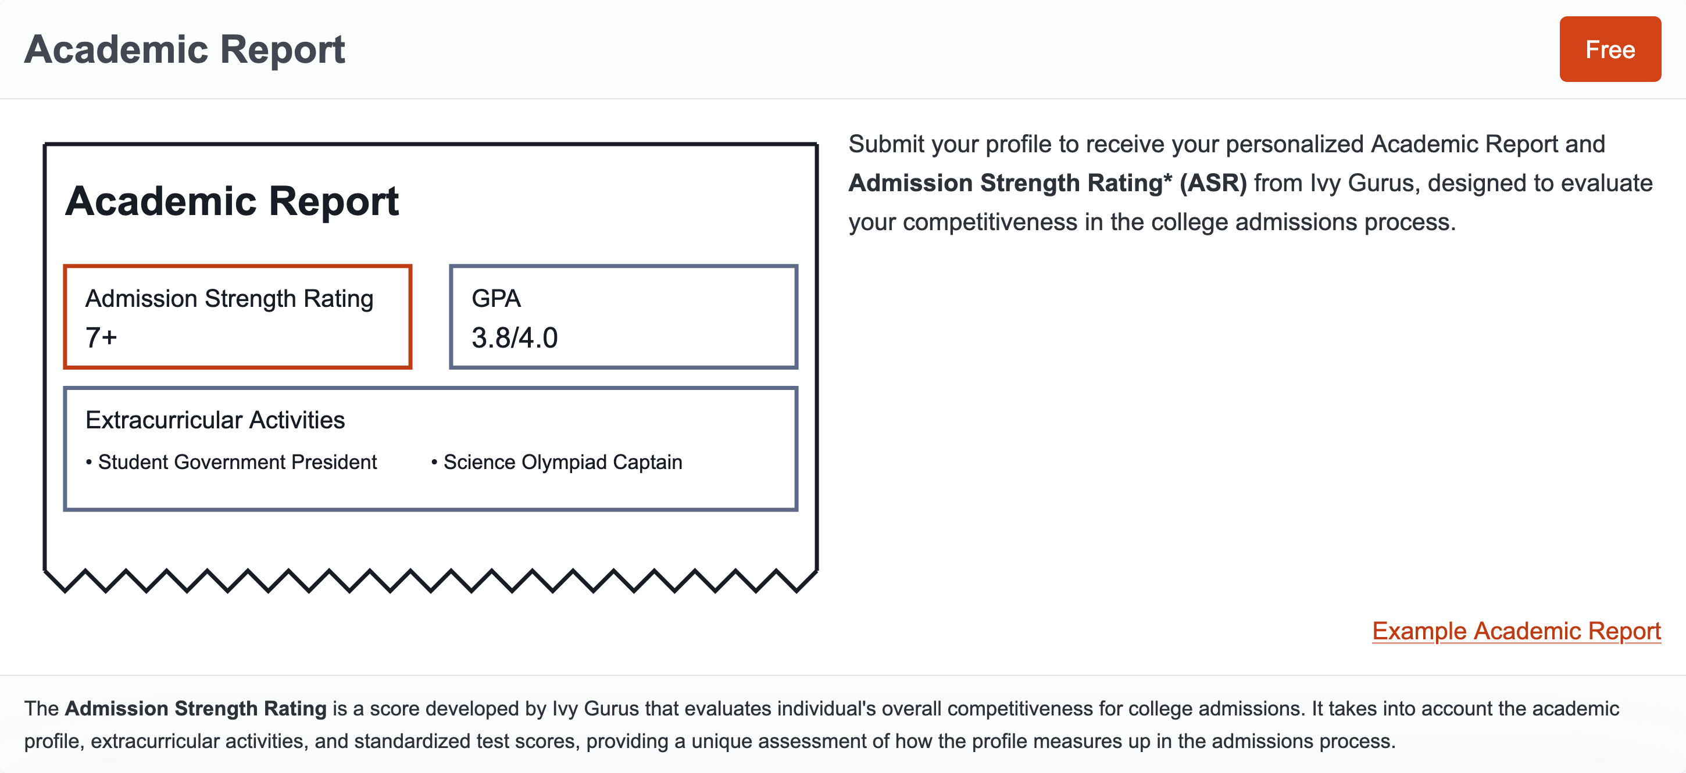Click the report preview card illustration
Screen dimensions: 1686x773
(x=430, y=368)
